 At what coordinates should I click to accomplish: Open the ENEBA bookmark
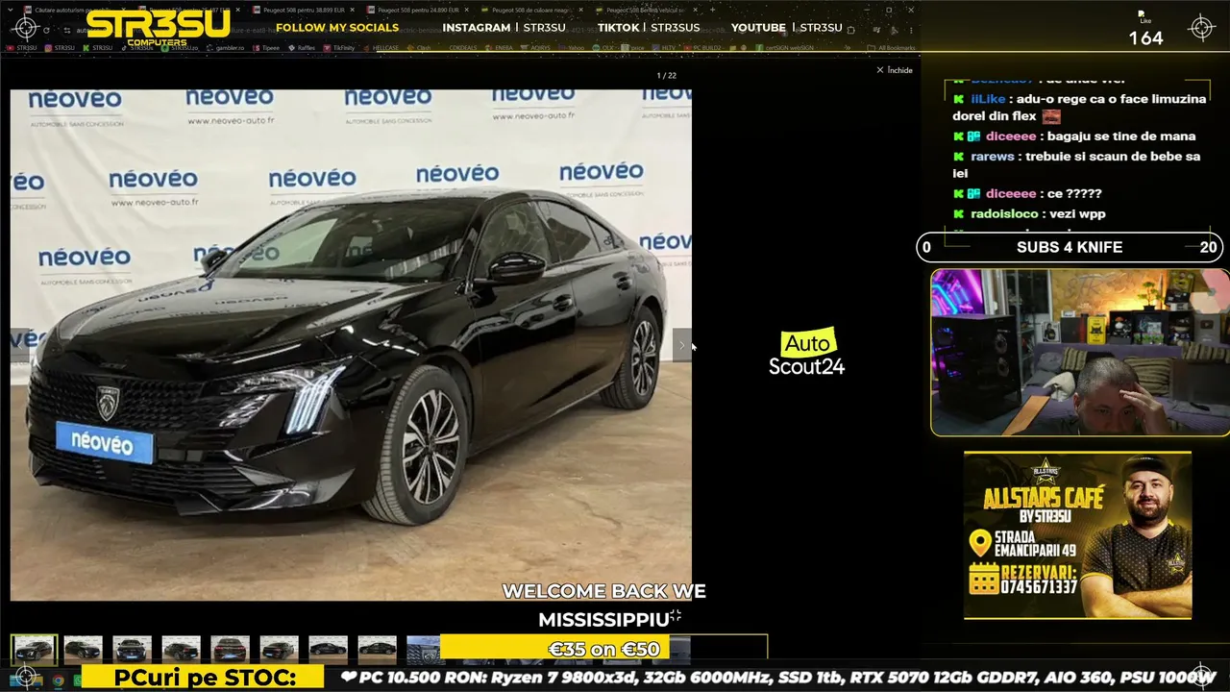click(500, 47)
